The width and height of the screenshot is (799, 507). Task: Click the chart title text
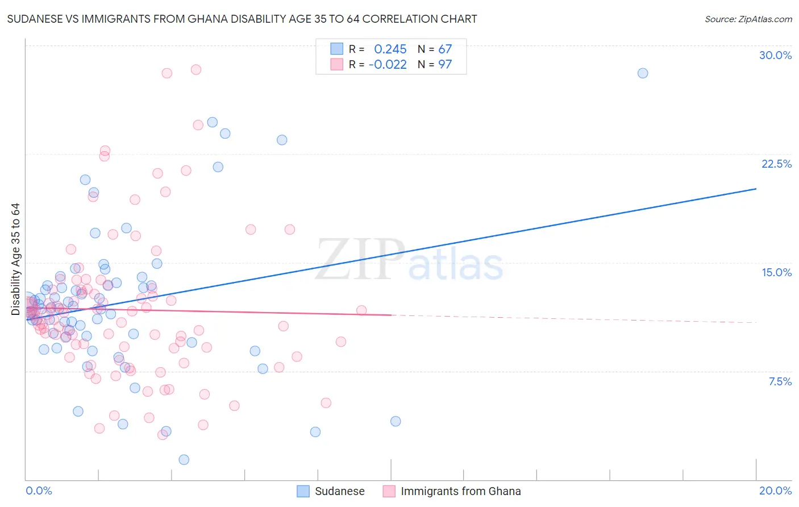click(242, 19)
